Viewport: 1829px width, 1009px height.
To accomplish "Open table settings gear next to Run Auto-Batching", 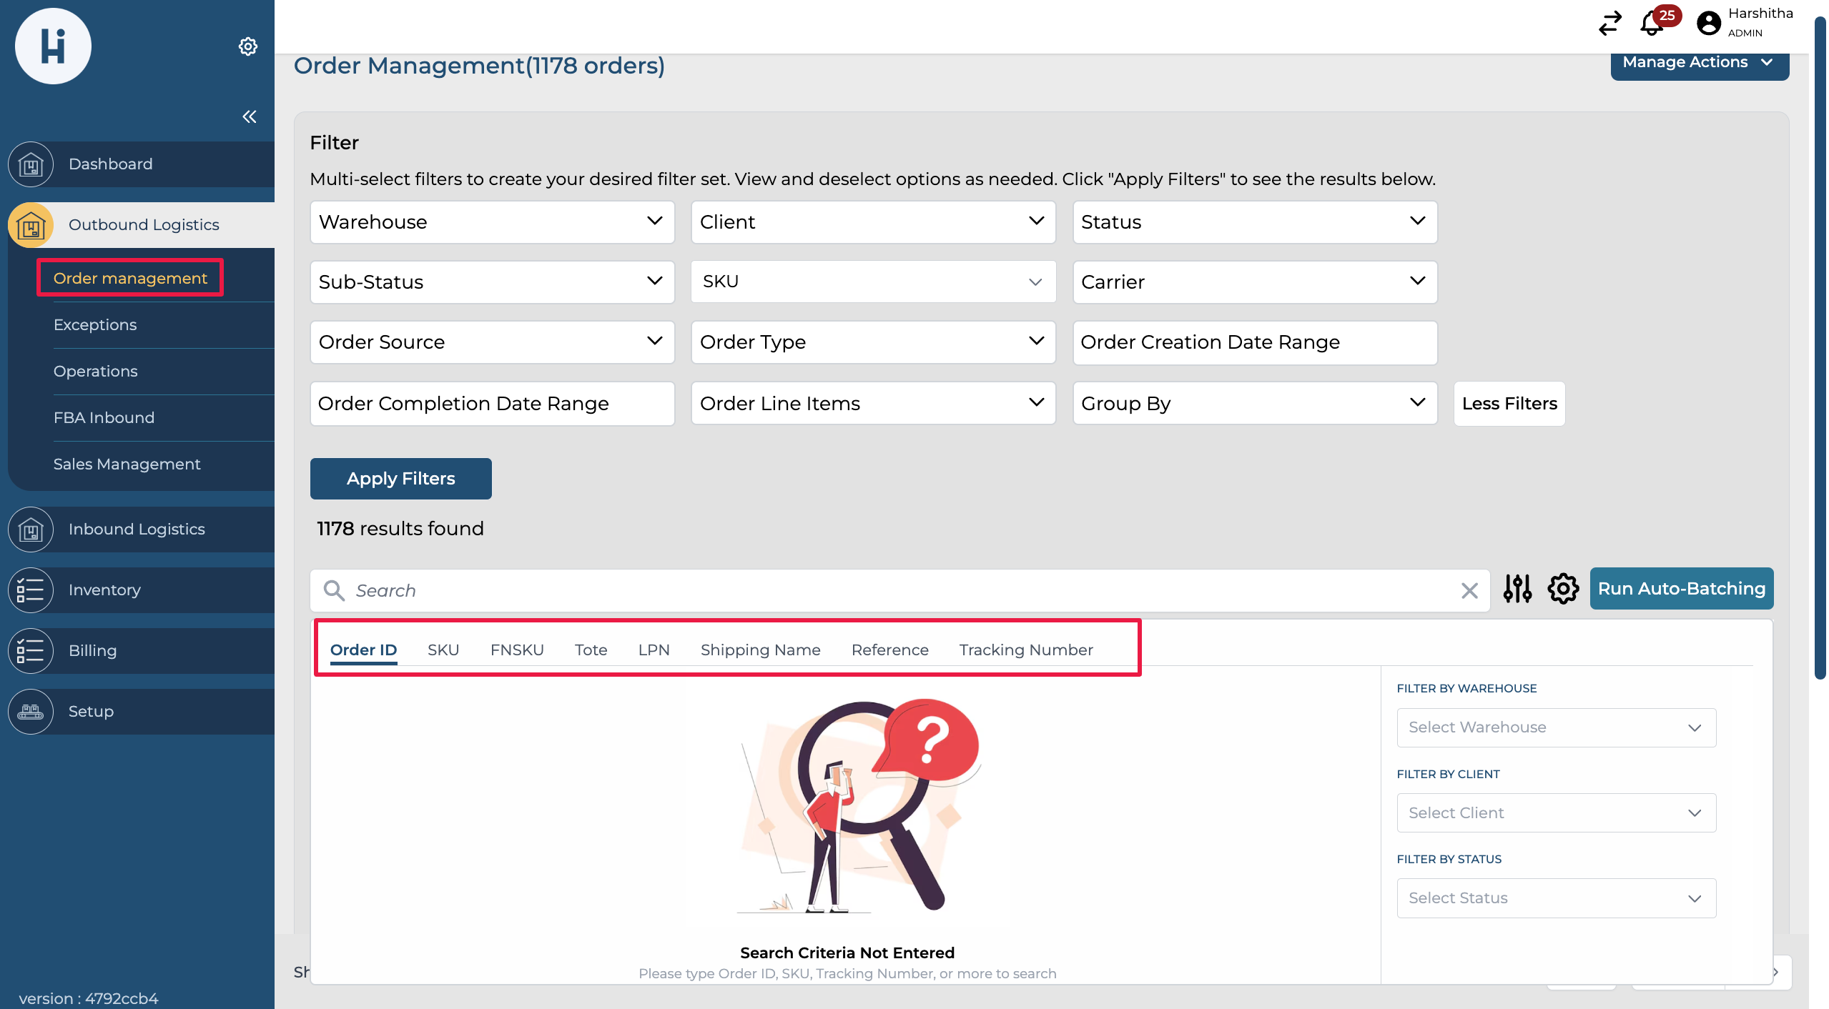I will tap(1563, 589).
